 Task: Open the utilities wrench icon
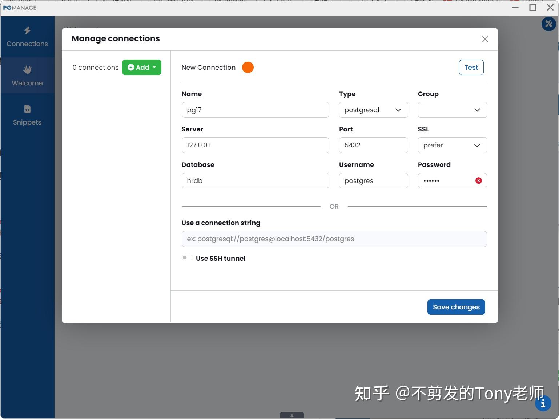pos(548,24)
